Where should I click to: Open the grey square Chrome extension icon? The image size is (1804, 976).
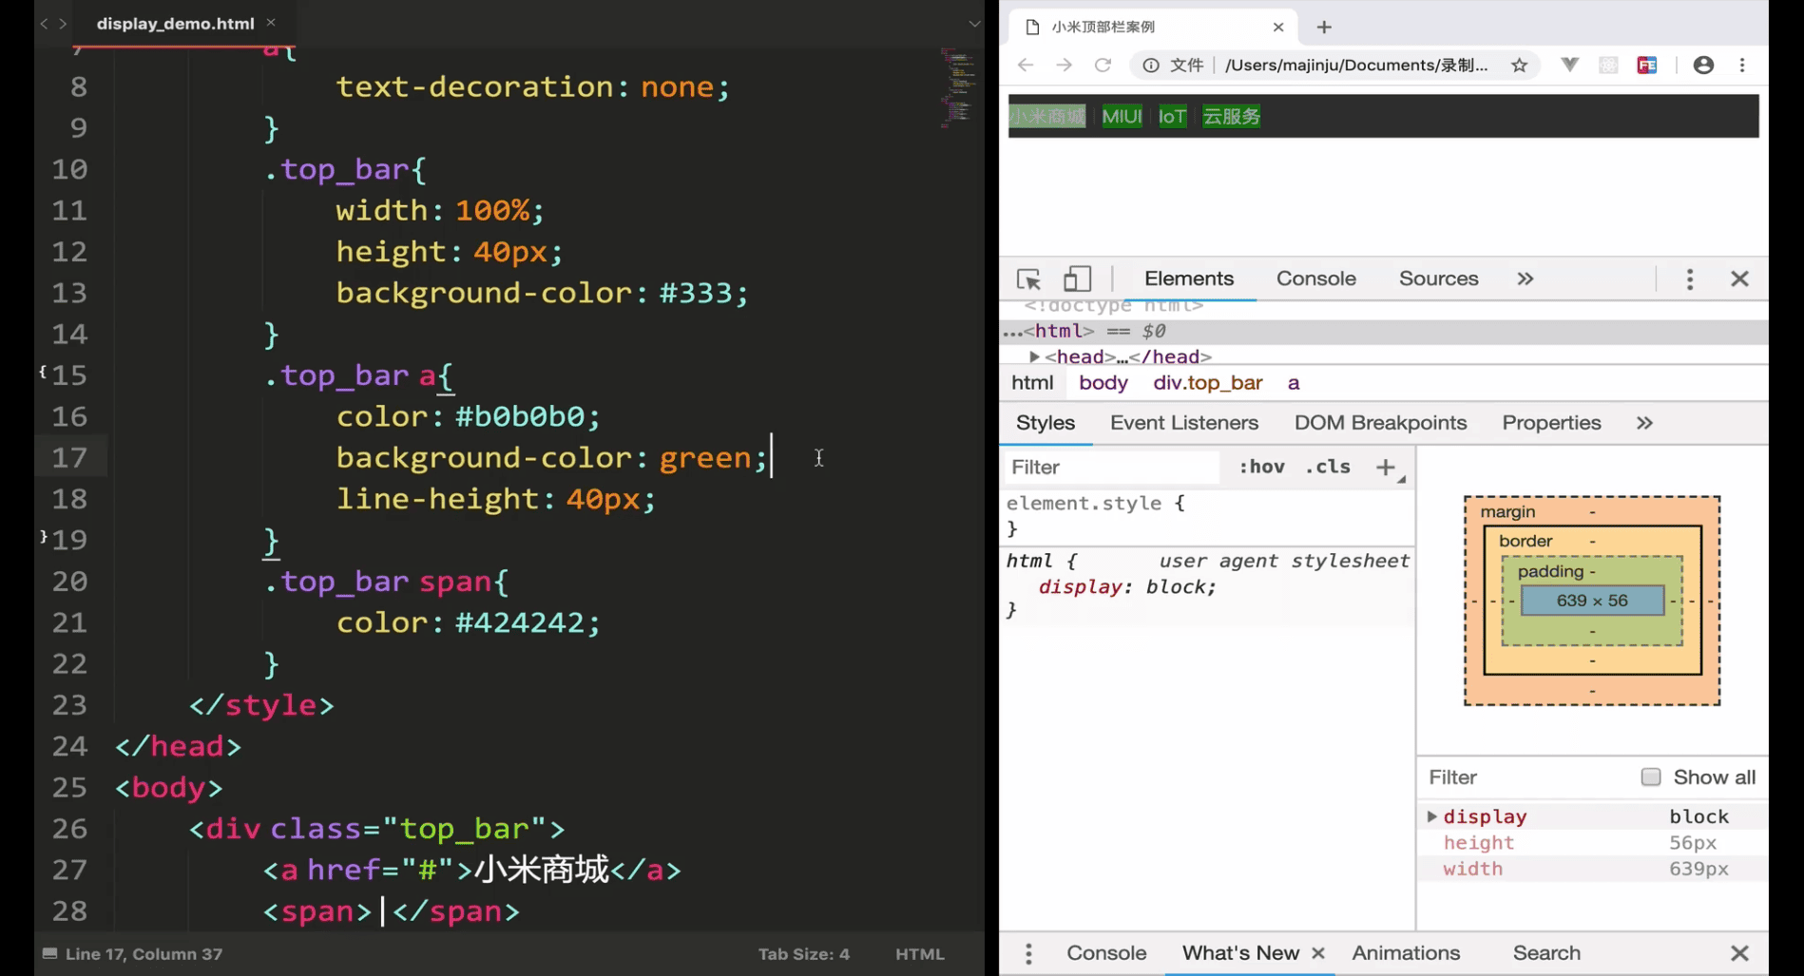tap(1608, 65)
